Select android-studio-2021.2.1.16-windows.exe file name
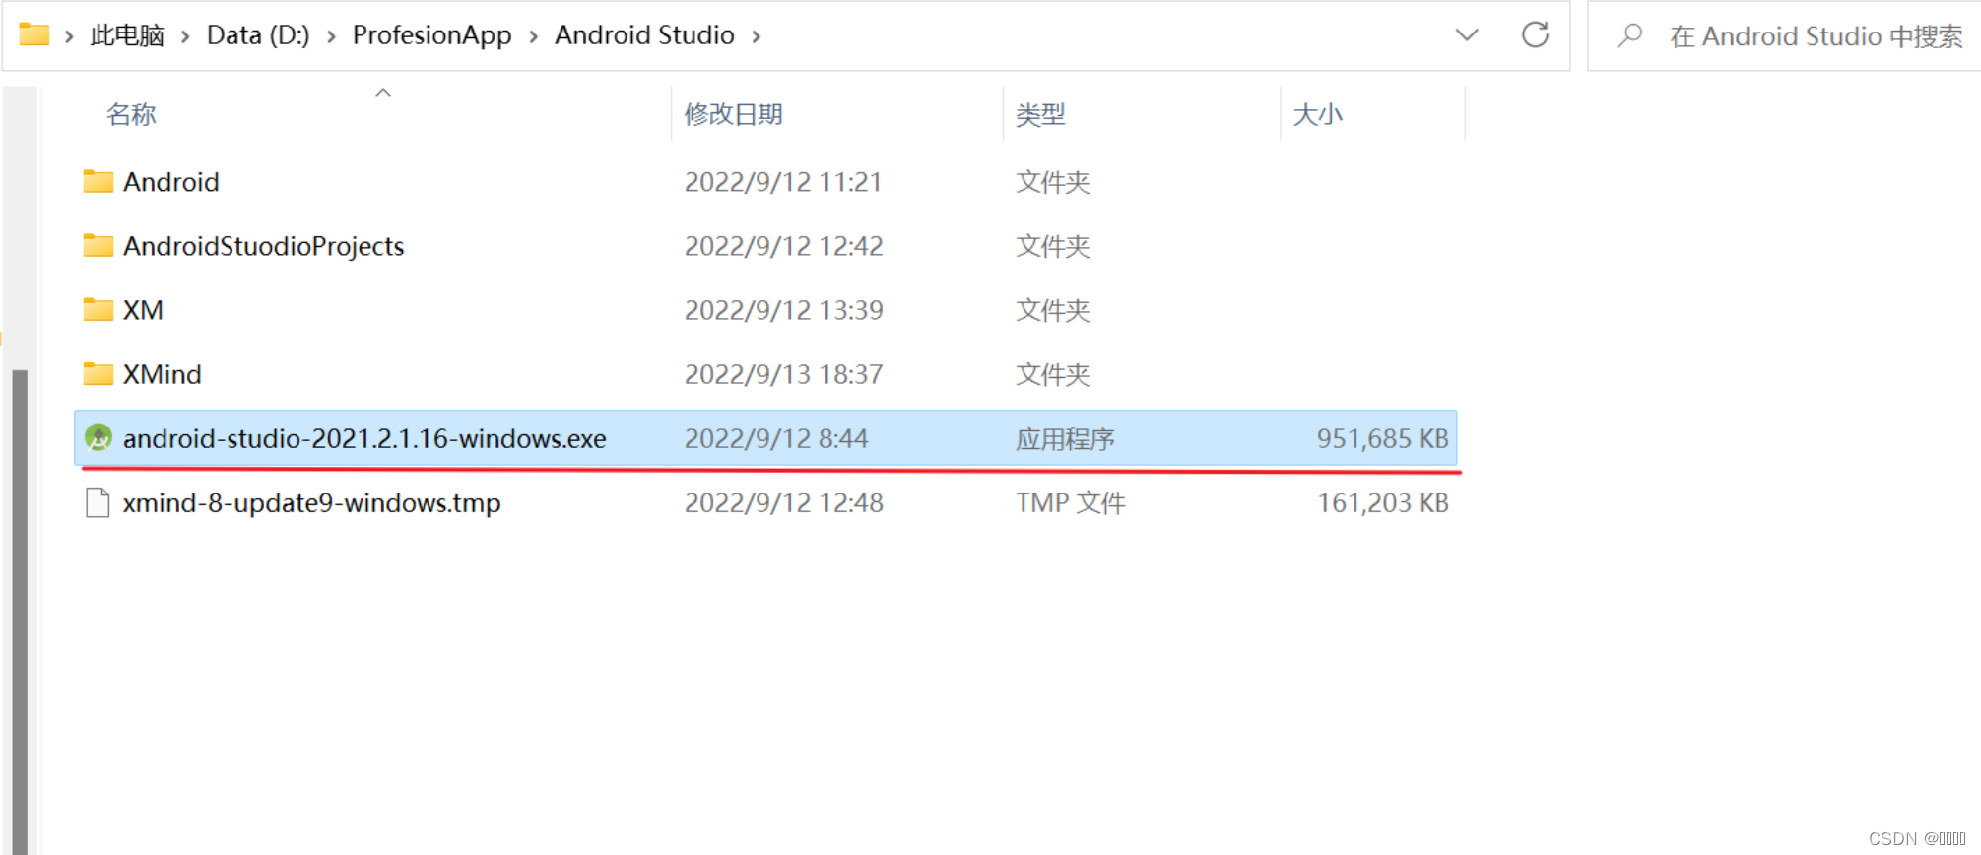Viewport: 1981px width, 855px height. click(364, 439)
